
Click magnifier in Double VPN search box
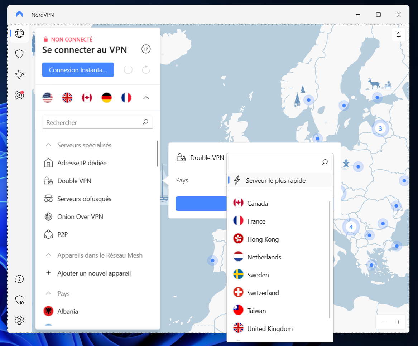(325, 162)
